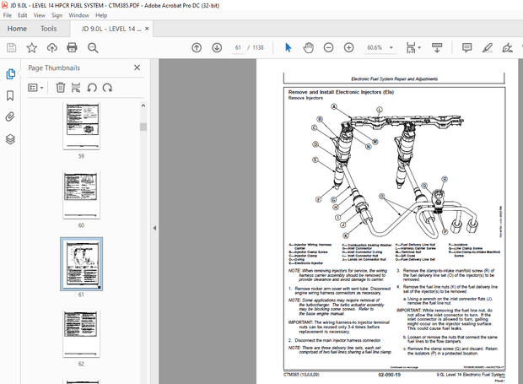This screenshot has height=384, width=523.
Task: Open the File menu
Action: (8, 15)
